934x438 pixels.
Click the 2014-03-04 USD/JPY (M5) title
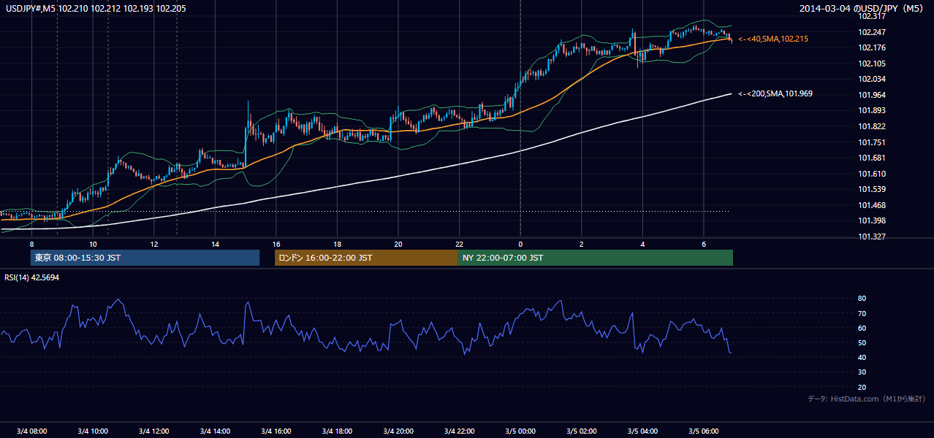[x=862, y=8]
